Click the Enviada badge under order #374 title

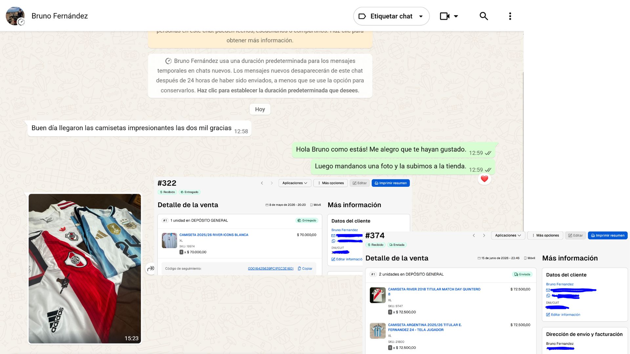pyautogui.click(x=397, y=245)
